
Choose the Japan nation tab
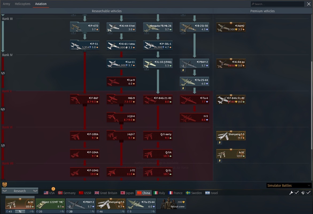(127, 193)
